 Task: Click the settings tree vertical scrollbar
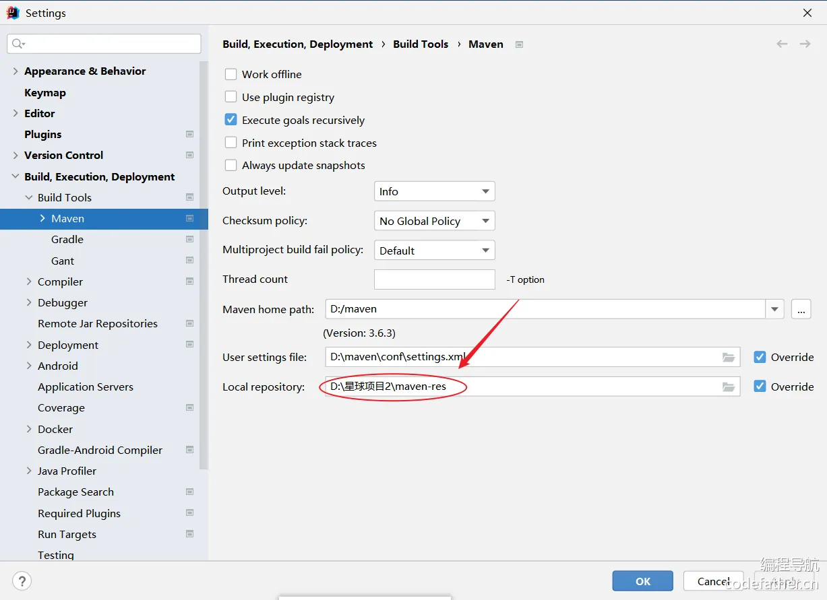click(204, 265)
